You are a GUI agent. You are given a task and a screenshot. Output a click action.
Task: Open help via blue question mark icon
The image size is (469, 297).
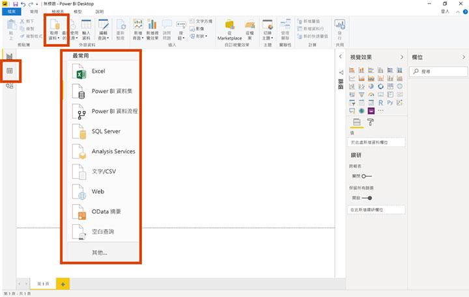point(465,12)
